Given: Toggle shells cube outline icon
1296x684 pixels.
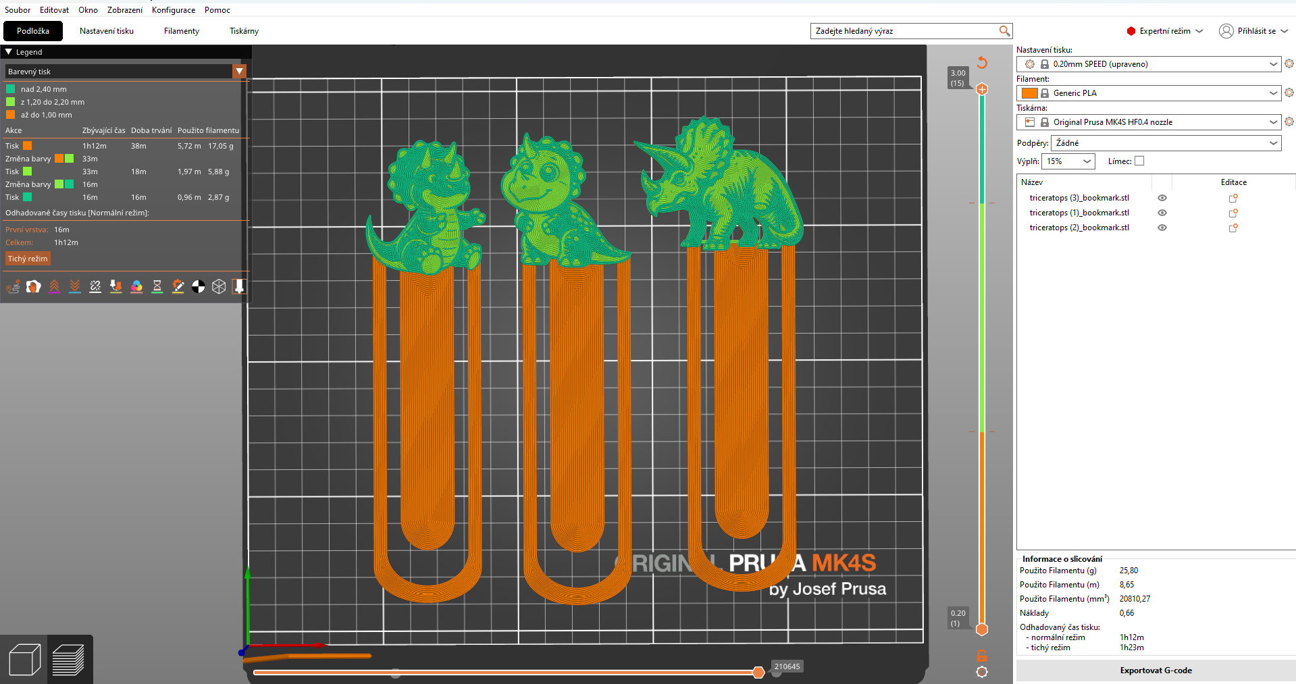Looking at the screenshot, I should coord(219,287).
